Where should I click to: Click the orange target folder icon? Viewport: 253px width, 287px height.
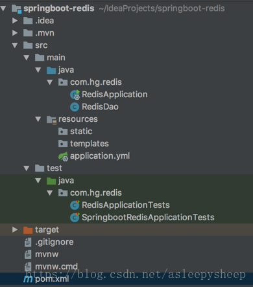(x=28, y=230)
